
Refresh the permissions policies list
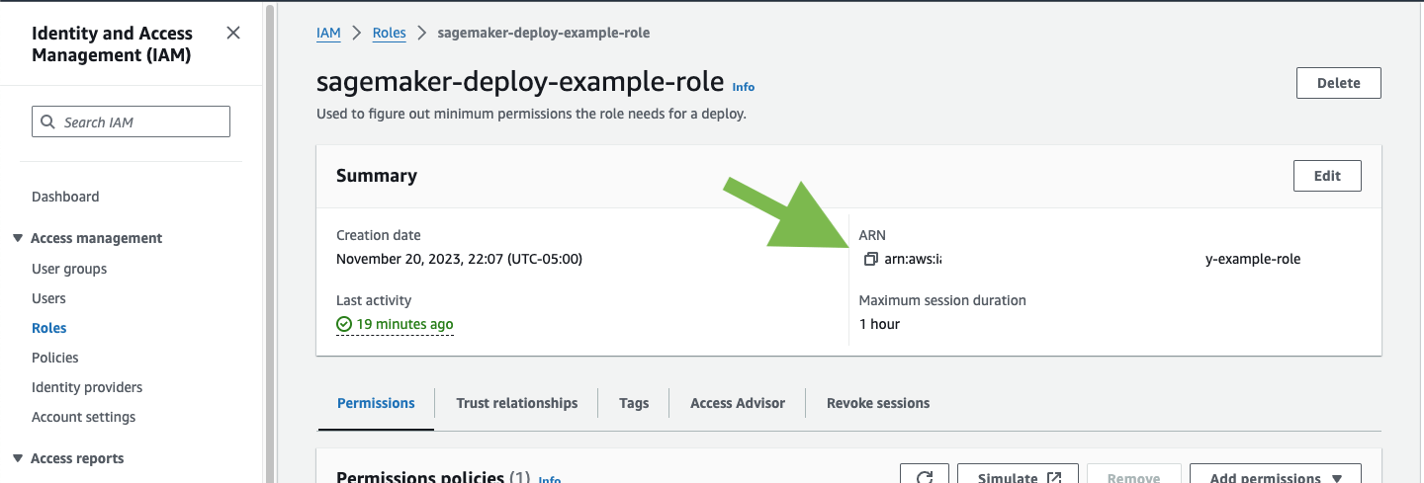[x=925, y=476]
